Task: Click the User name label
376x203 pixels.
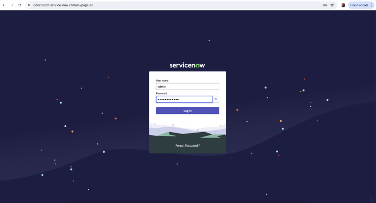Action: [x=162, y=80]
